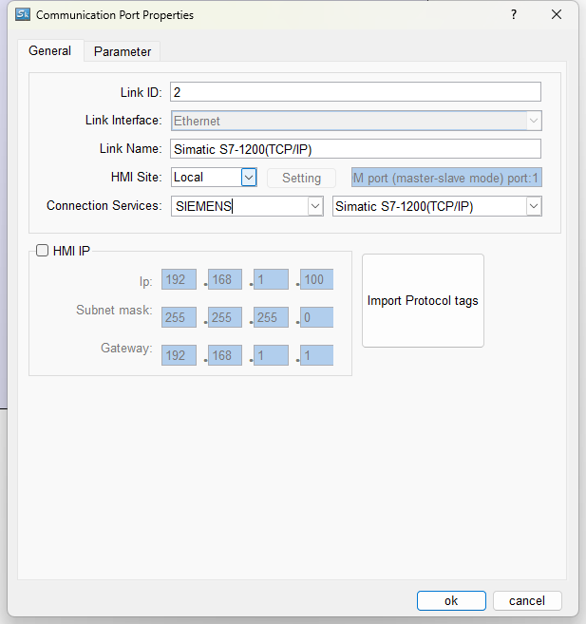Screen dimensions: 586x624
Task: Click the last octet of Gateway
Action: click(x=316, y=355)
